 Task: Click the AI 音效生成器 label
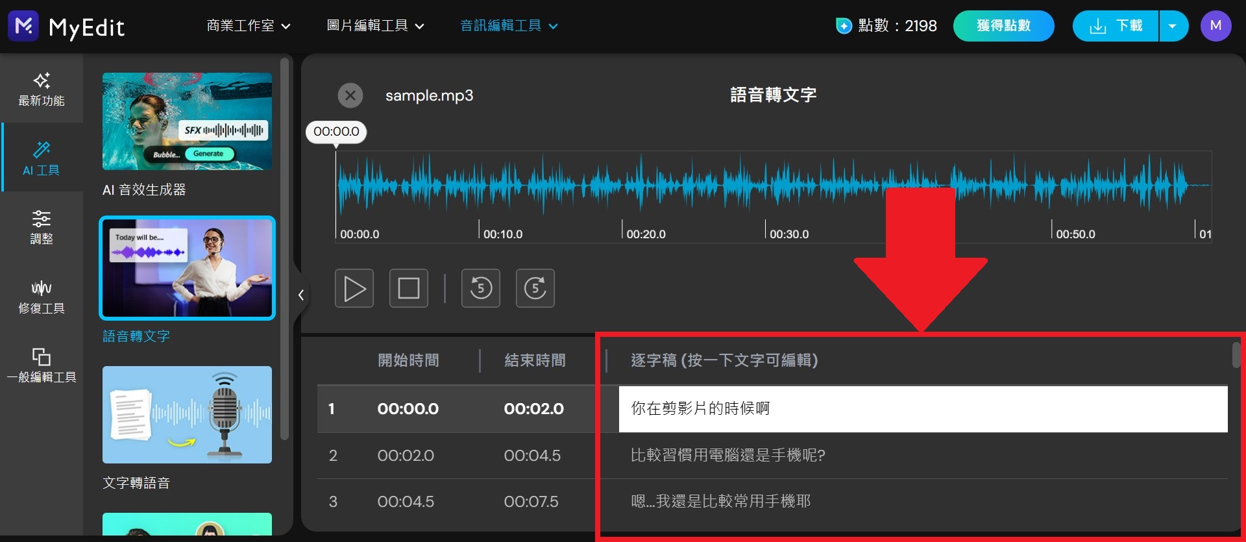tap(144, 190)
